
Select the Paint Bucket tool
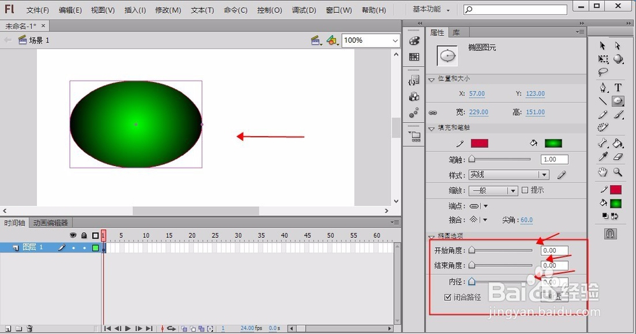(618, 143)
